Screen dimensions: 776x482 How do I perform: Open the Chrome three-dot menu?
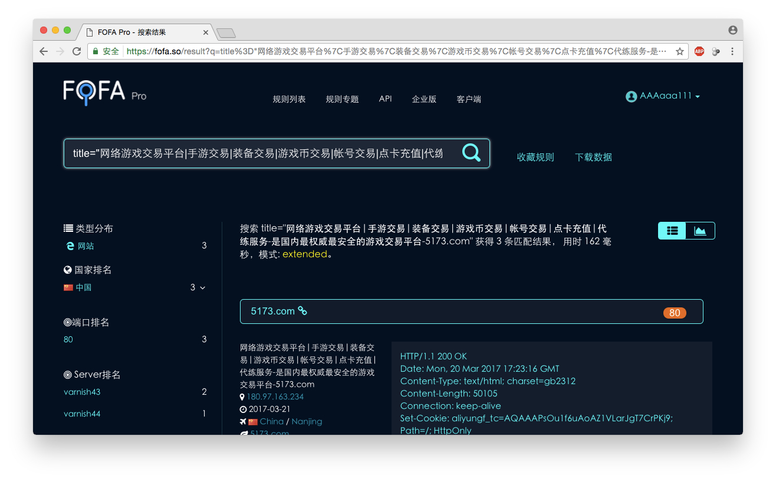pos(732,51)
